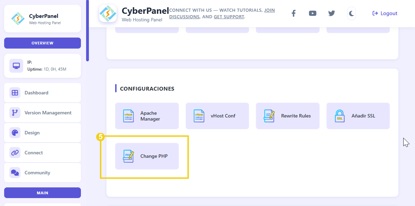Open CyberPanel's YouTube channel

pyautogui.click(x=313, y=13)
